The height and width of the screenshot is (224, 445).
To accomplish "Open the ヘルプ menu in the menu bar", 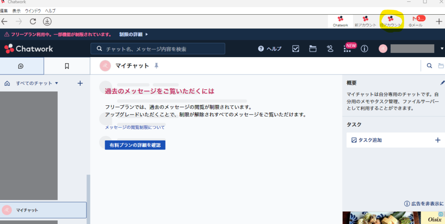I will click(x=50, y=11).
